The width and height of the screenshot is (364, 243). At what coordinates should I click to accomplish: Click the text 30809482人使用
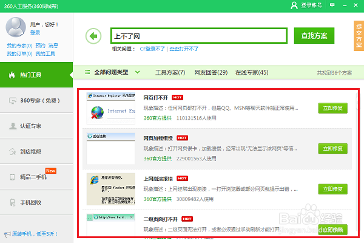[195, 199]
